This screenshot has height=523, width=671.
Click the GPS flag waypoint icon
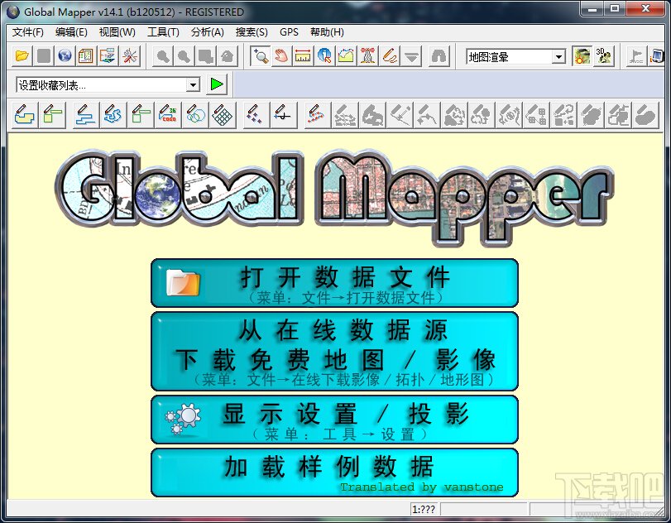pyautogui.click(x=636, y=56)
